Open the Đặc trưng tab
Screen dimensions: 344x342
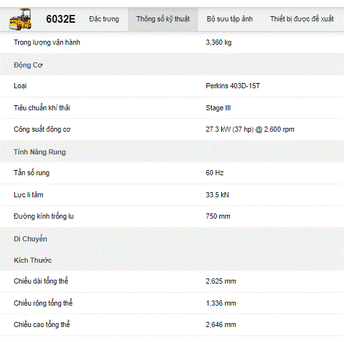tap(104, 19)
